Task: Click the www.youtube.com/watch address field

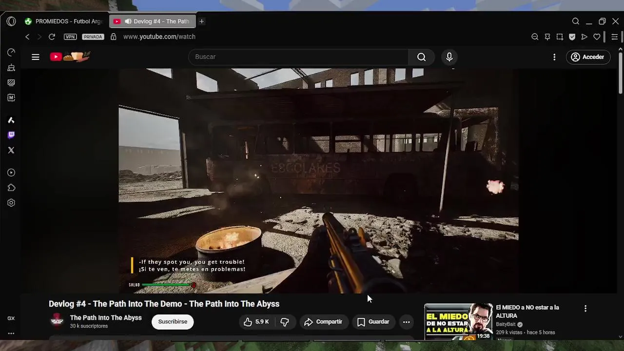Action: 159,37
